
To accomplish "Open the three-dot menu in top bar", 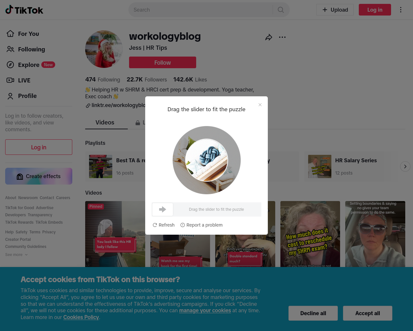I will click(401, 10).
